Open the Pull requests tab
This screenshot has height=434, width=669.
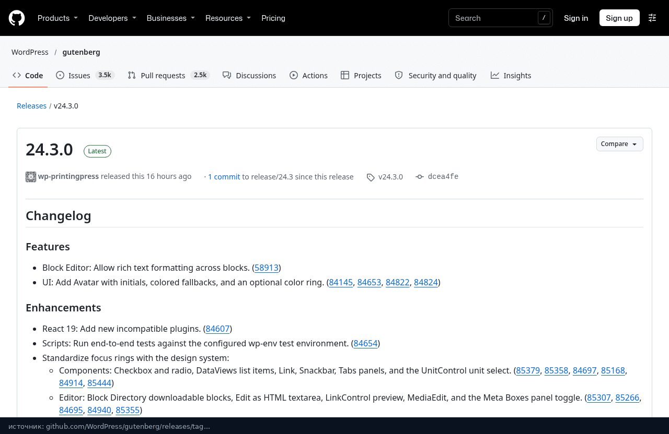click(169, 75)
